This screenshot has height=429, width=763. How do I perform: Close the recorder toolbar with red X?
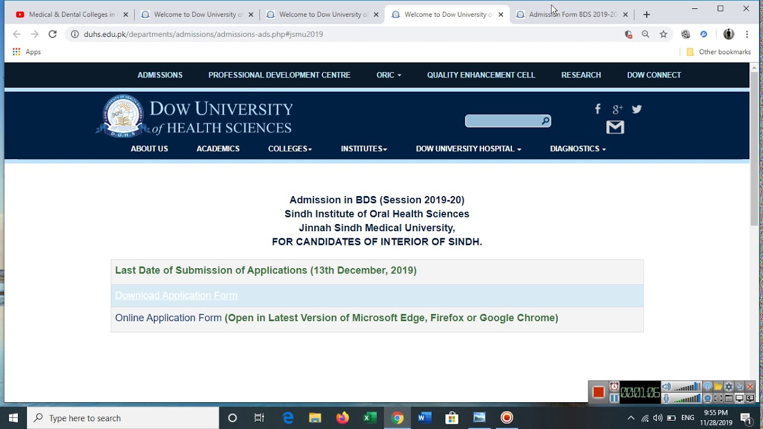750,387
